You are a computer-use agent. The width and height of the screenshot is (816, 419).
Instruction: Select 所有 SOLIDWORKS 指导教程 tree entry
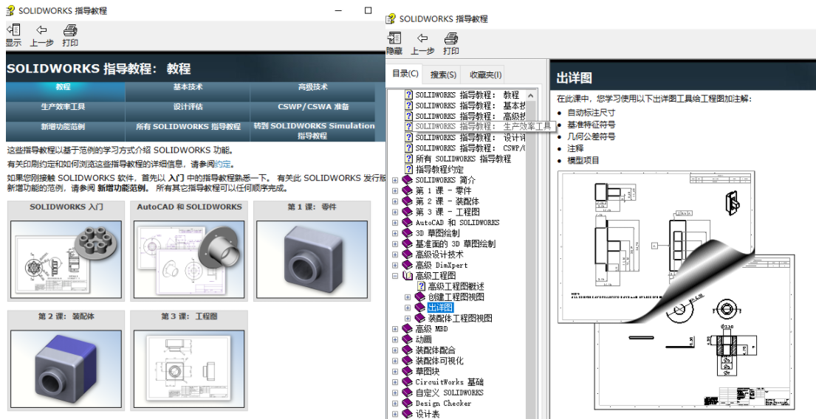click(463, 159)
